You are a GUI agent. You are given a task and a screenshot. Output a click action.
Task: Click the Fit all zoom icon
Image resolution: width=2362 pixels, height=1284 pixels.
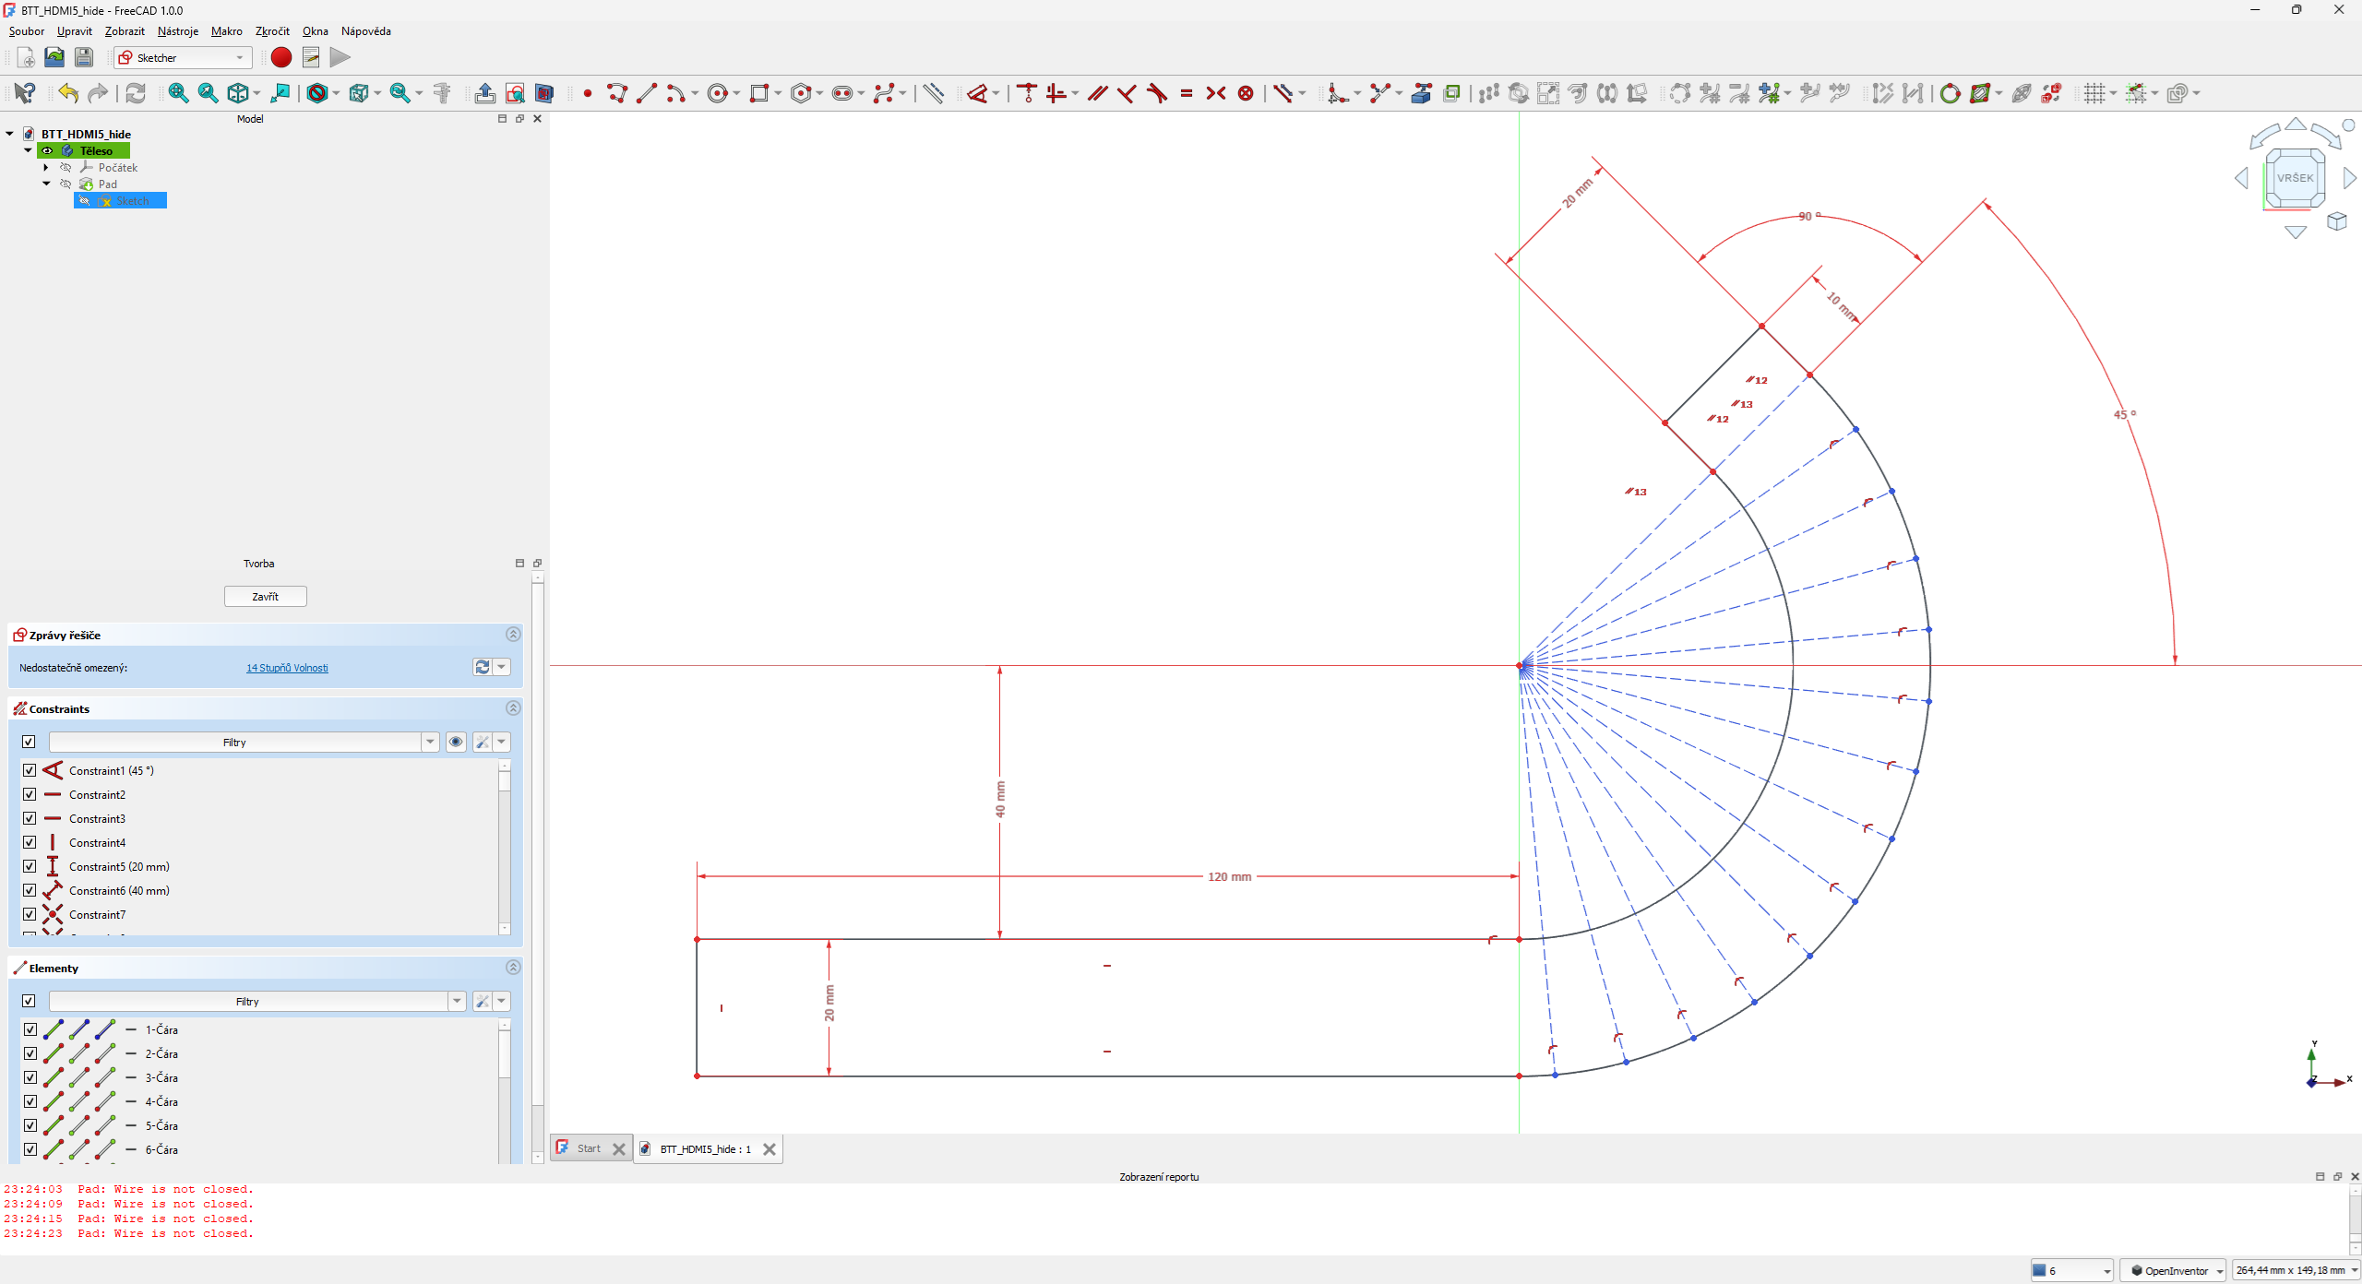coord(178,93)
